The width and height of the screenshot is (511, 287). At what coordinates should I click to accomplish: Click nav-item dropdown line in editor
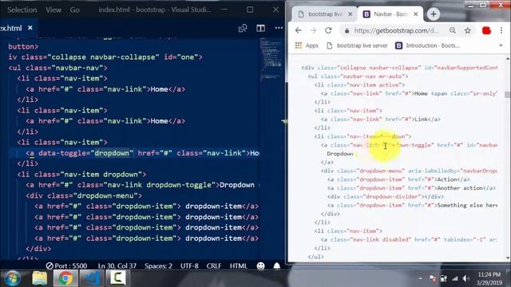81,175
